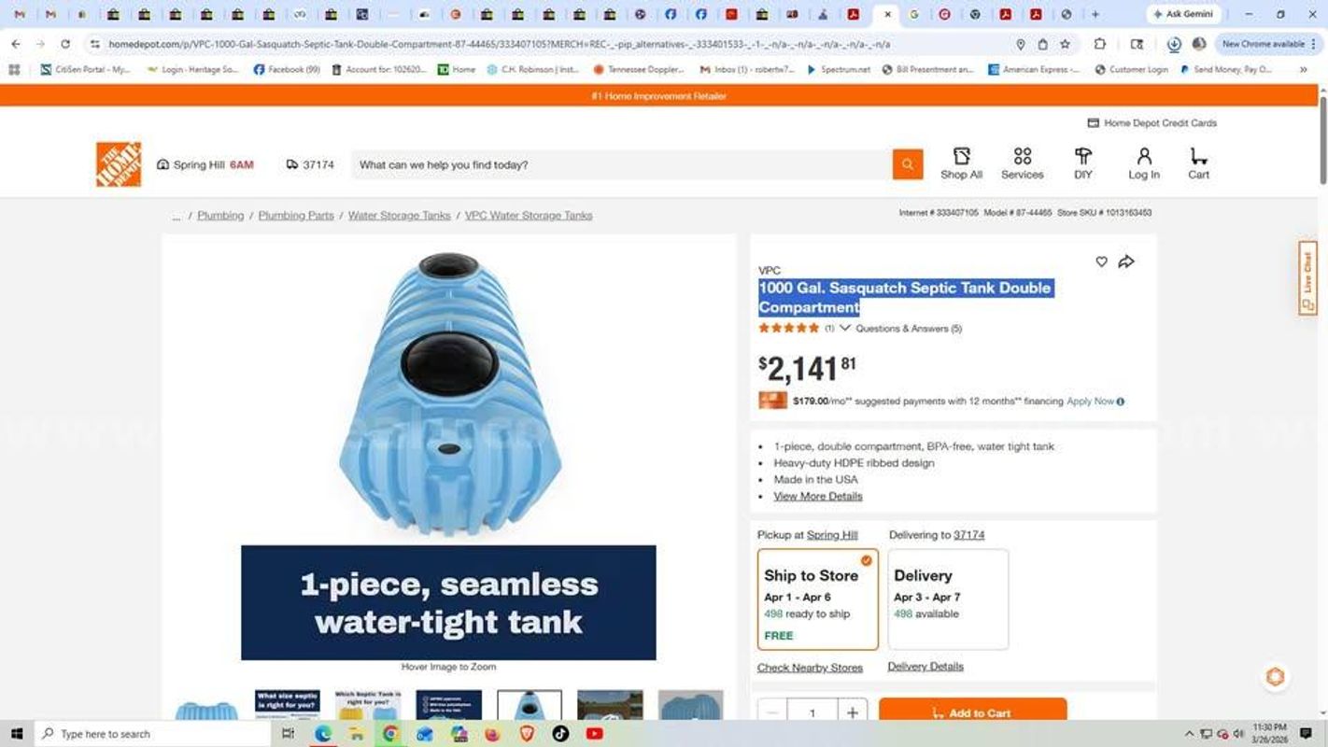Increase quantity with the plus button

(852, 712)
